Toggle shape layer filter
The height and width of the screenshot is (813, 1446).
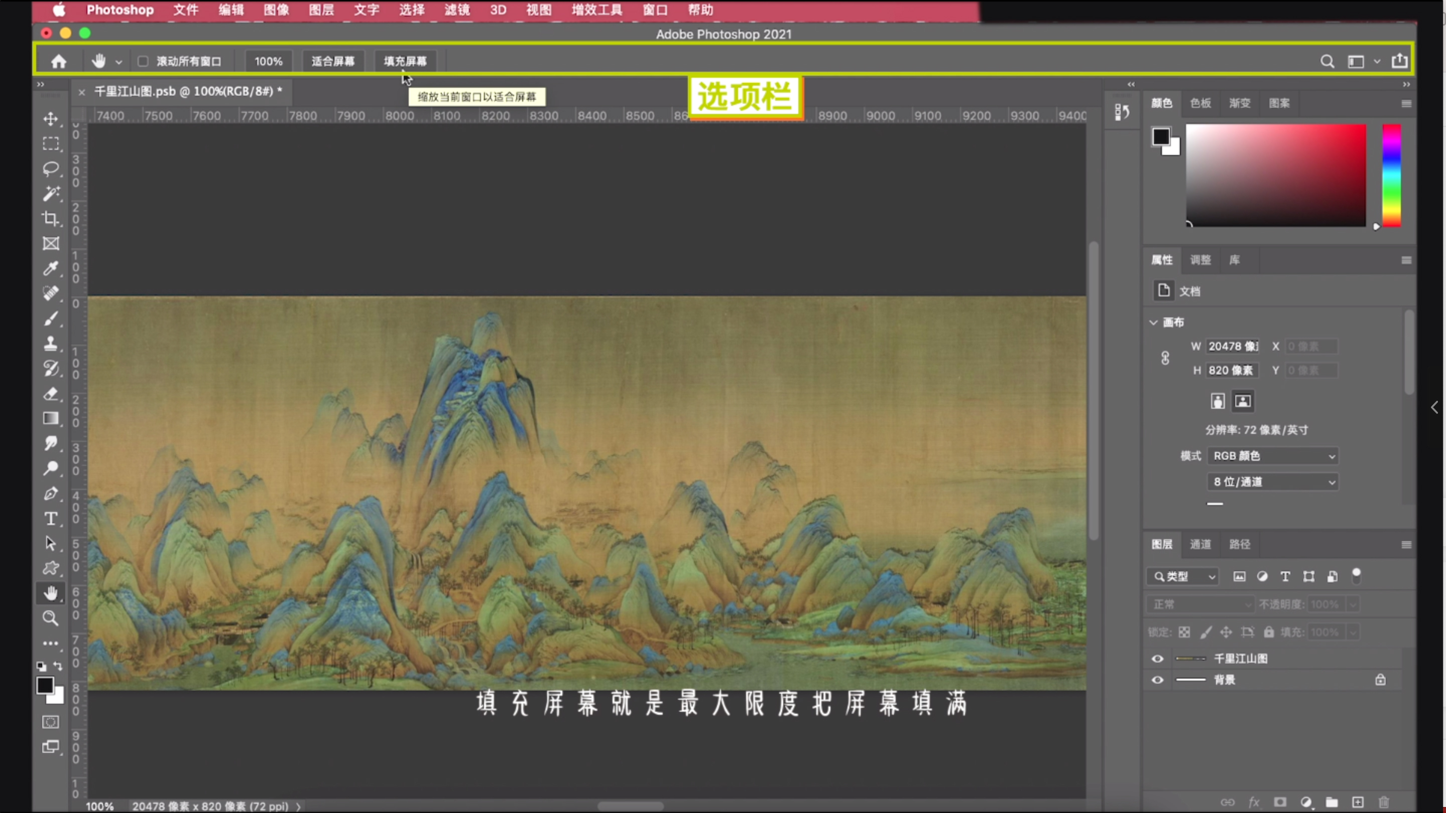(x=1309, y=576)
